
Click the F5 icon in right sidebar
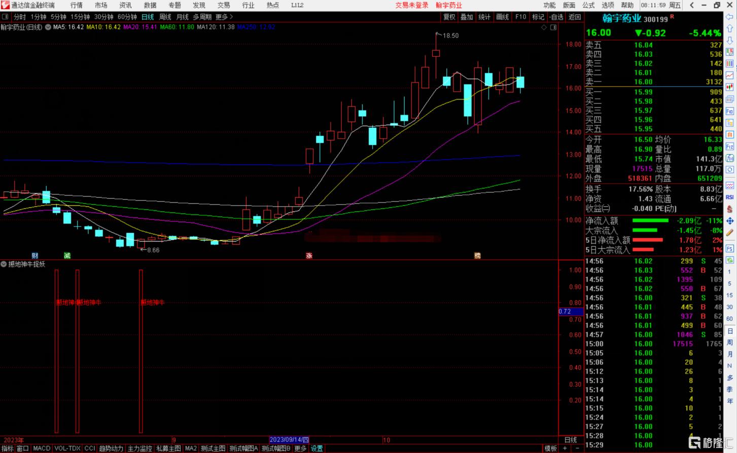pos(730,249)
